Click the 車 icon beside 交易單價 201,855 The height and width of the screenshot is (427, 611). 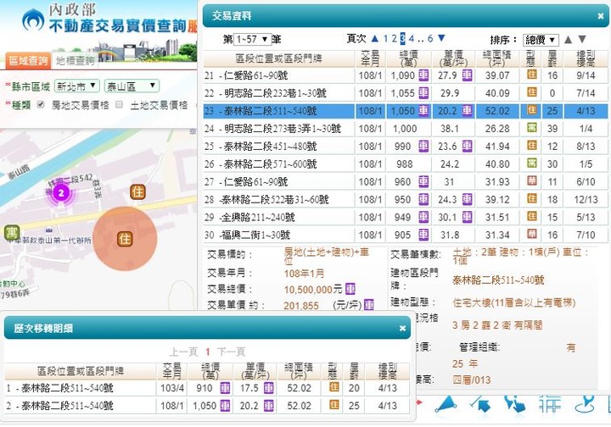(x=368, y=306)
